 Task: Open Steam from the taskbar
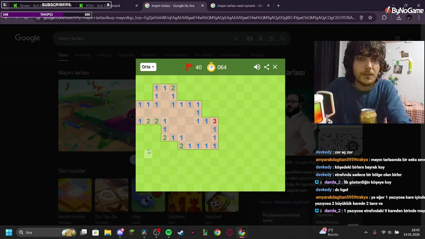pyautogui.click(x=181, y=232)
